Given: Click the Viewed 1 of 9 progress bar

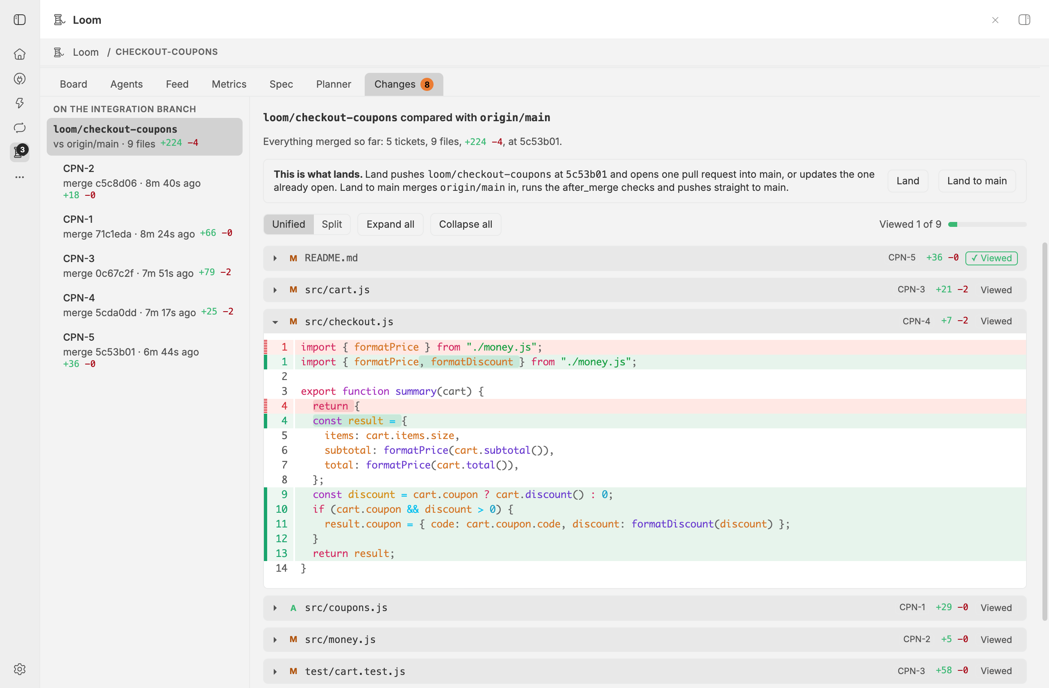Looking at the screenshot, I should click(987, 224).
